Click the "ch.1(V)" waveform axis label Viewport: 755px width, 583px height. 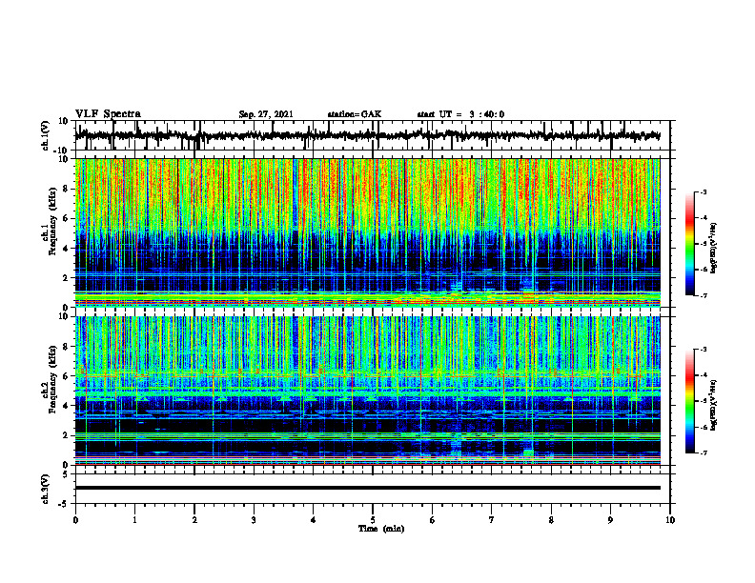tap(46, 135)
